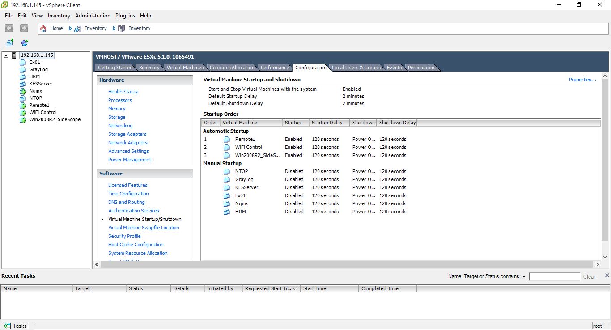611x330 pixels.
Task: Select Virtual Machine Swapfile Location link
Action: (144, 228)
